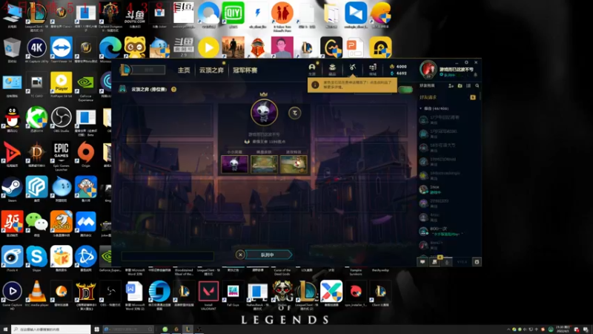This screenshot has height=334, width=593.
Task: Open the 4K Capture Utility desktop icon
Action: tap(36, 50)
